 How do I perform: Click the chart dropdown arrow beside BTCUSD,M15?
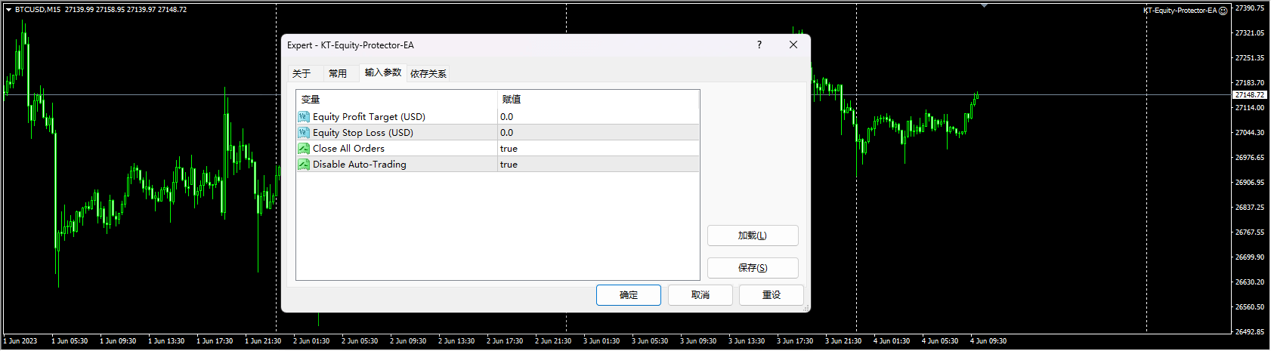pyautogui.click(x=8, y=10)
